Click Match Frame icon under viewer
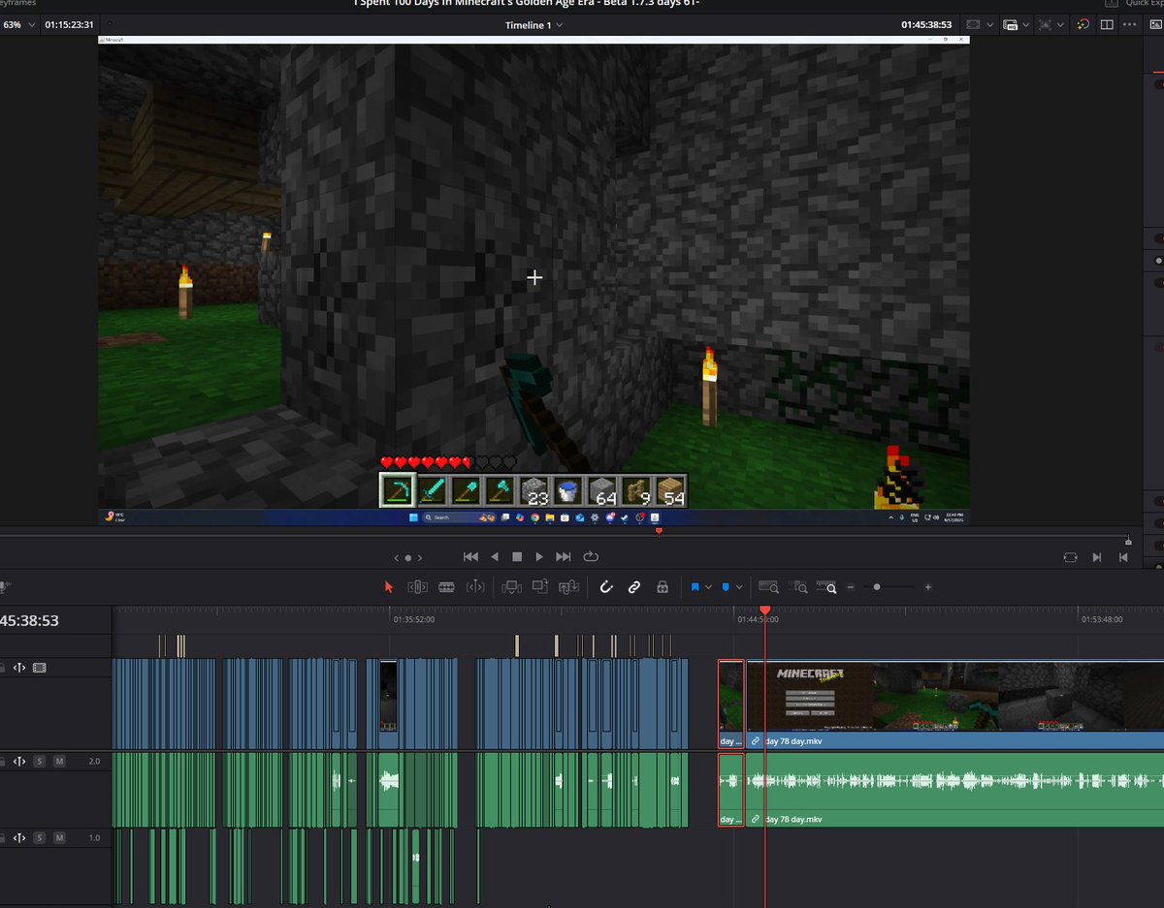The width and height of the screenshot is (1164, 908). 1070,557
